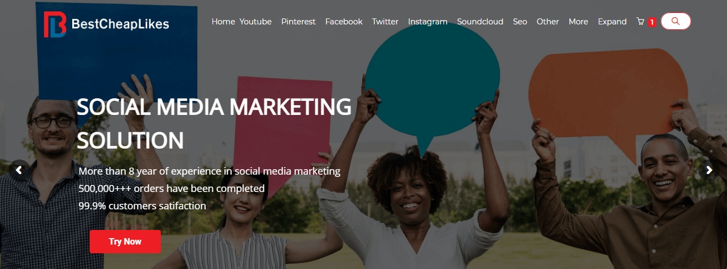727x269 pixels.
Task: Select Twitter in navigation bar
Action: click(385, 22)
